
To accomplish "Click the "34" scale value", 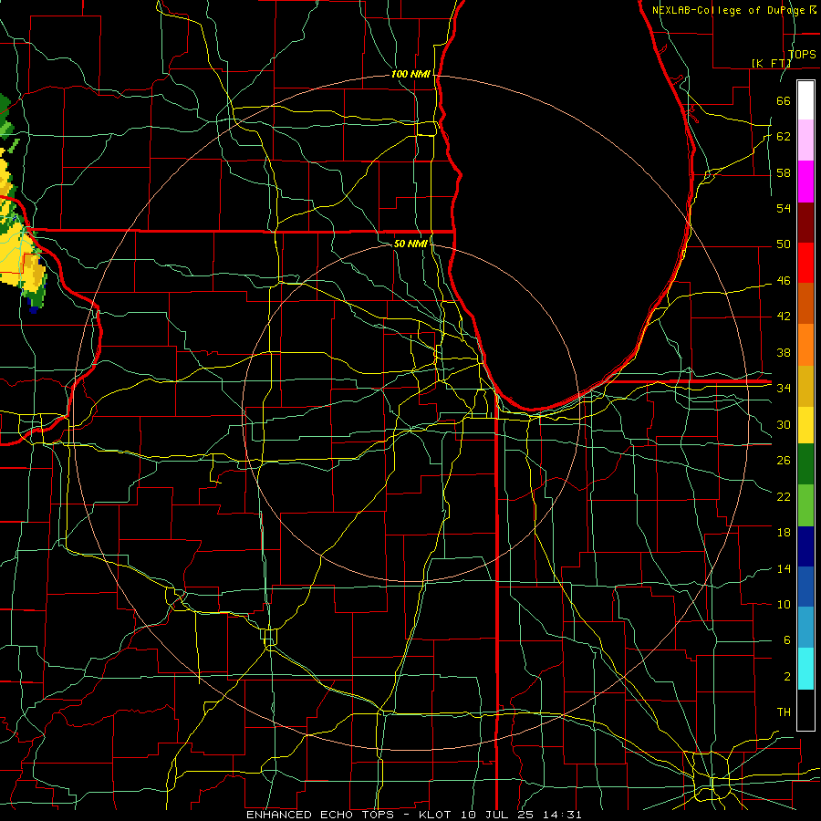I will click(784, 389).
